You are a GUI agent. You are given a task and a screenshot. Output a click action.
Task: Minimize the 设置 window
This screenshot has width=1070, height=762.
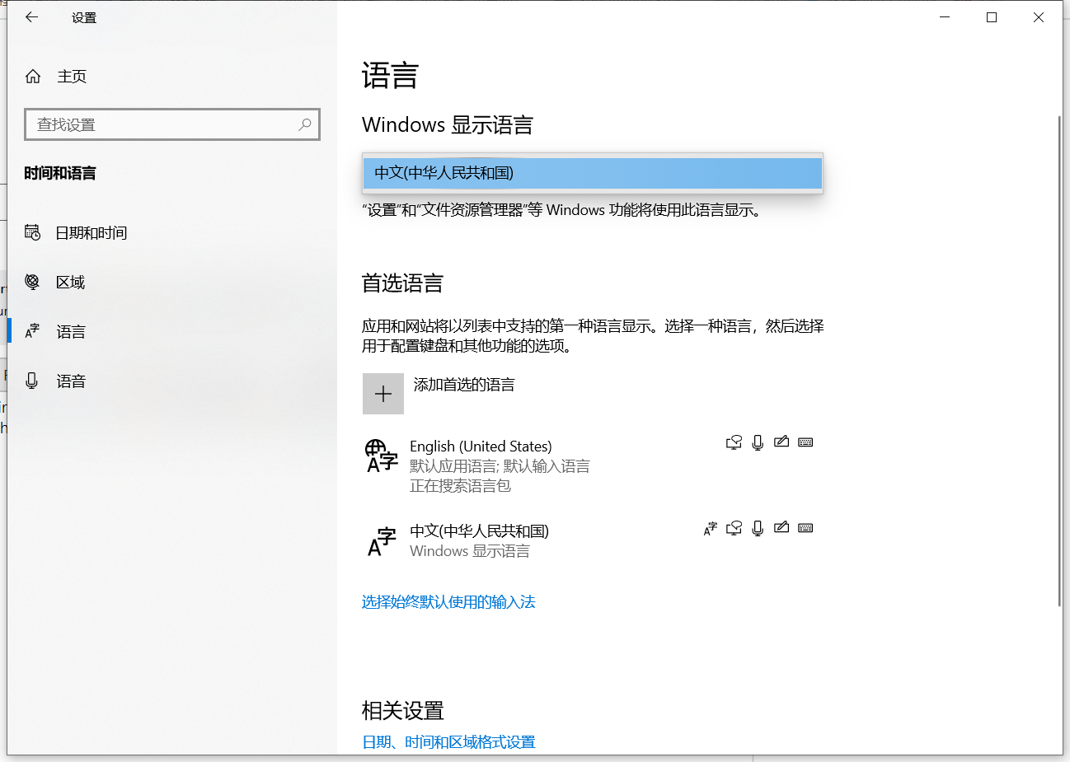tap(945, 17)
